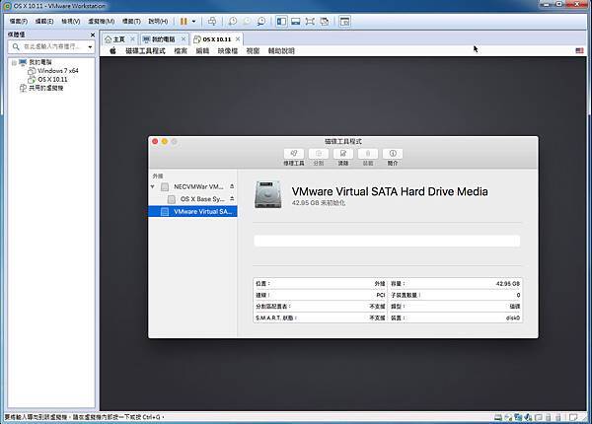592x424 pixels.
Task: Open the 說明(H) menu in VMware
Action: 158,22
